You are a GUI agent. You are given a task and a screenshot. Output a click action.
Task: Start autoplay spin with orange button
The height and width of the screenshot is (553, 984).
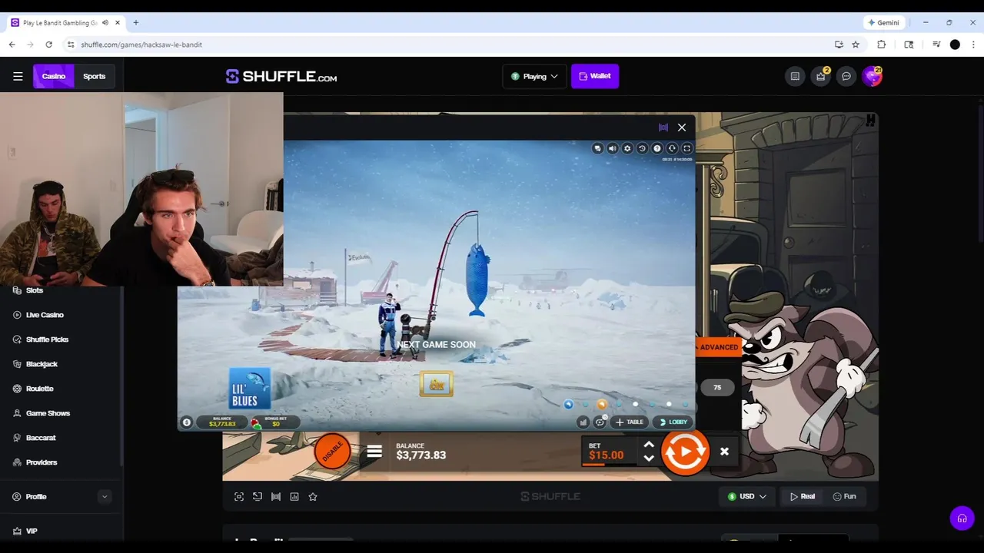tap(685, 452)
